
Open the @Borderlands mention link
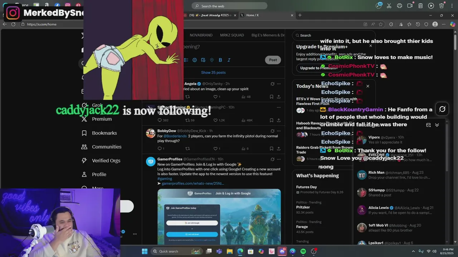pos(175,136)
